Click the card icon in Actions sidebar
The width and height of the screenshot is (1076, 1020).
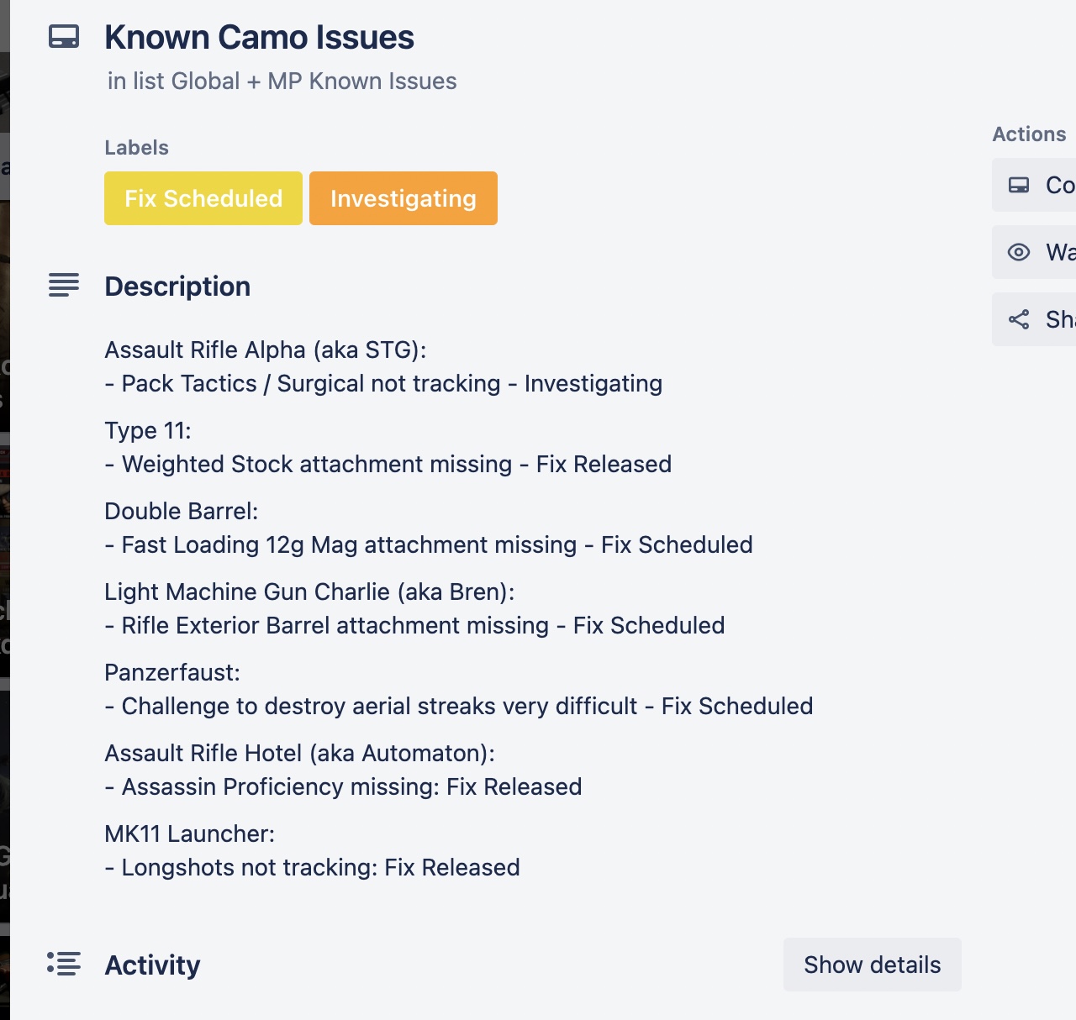point(1019,185)
